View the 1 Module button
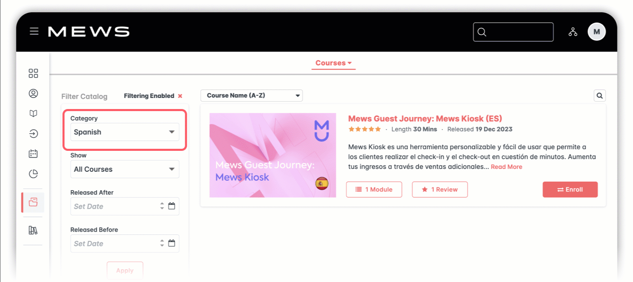The height and width of the screenshot is (282, 633). coord(374,189)
